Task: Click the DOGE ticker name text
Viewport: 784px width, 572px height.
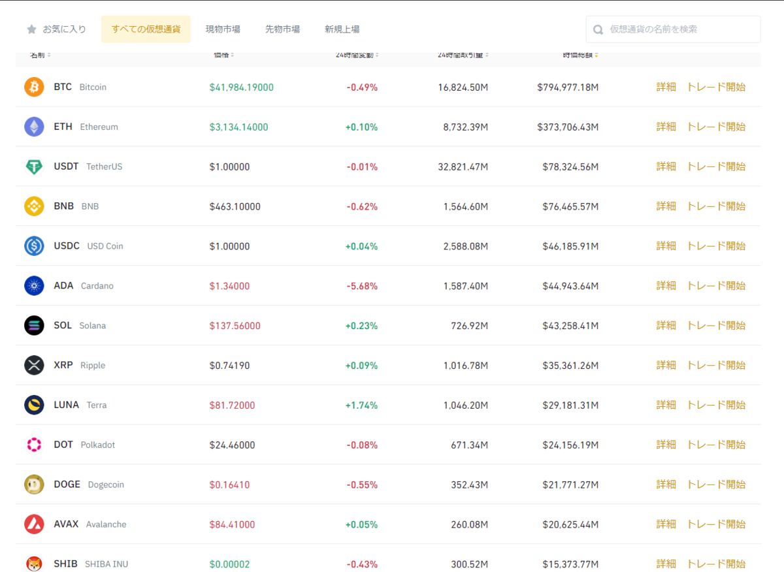Action: point(67,485)
